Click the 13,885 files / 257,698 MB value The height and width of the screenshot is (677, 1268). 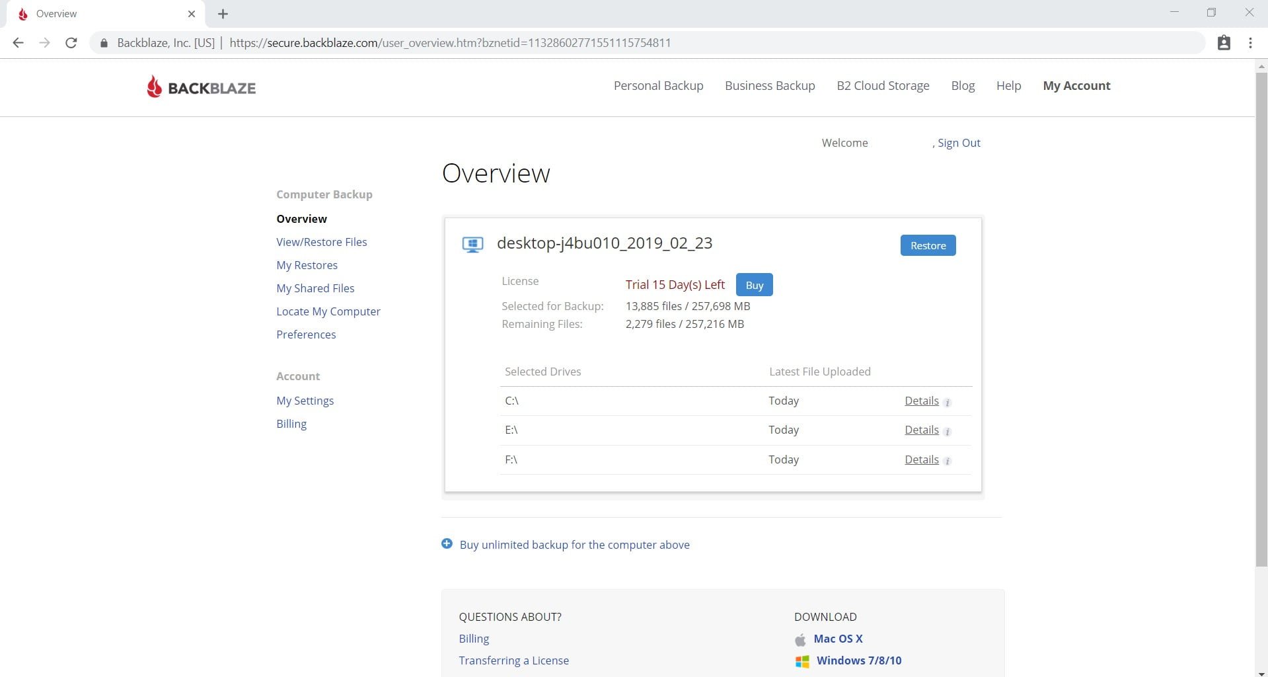(687, 306)
